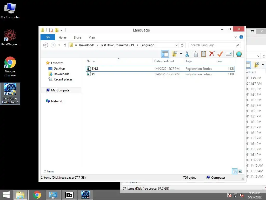The height and width of the screenshot is (200, 266).
Task: Open the Home ribbon tab
Action: coord(63,37)
